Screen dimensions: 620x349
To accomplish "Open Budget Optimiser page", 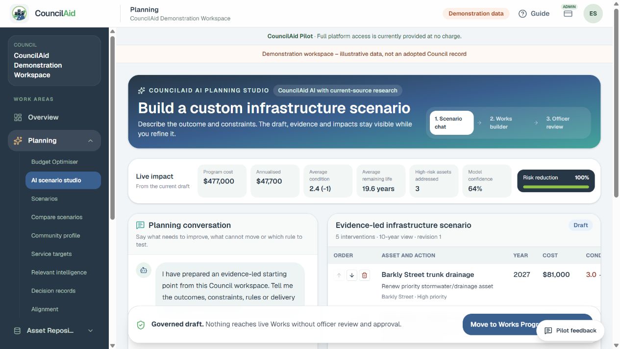I will (63, 162).
